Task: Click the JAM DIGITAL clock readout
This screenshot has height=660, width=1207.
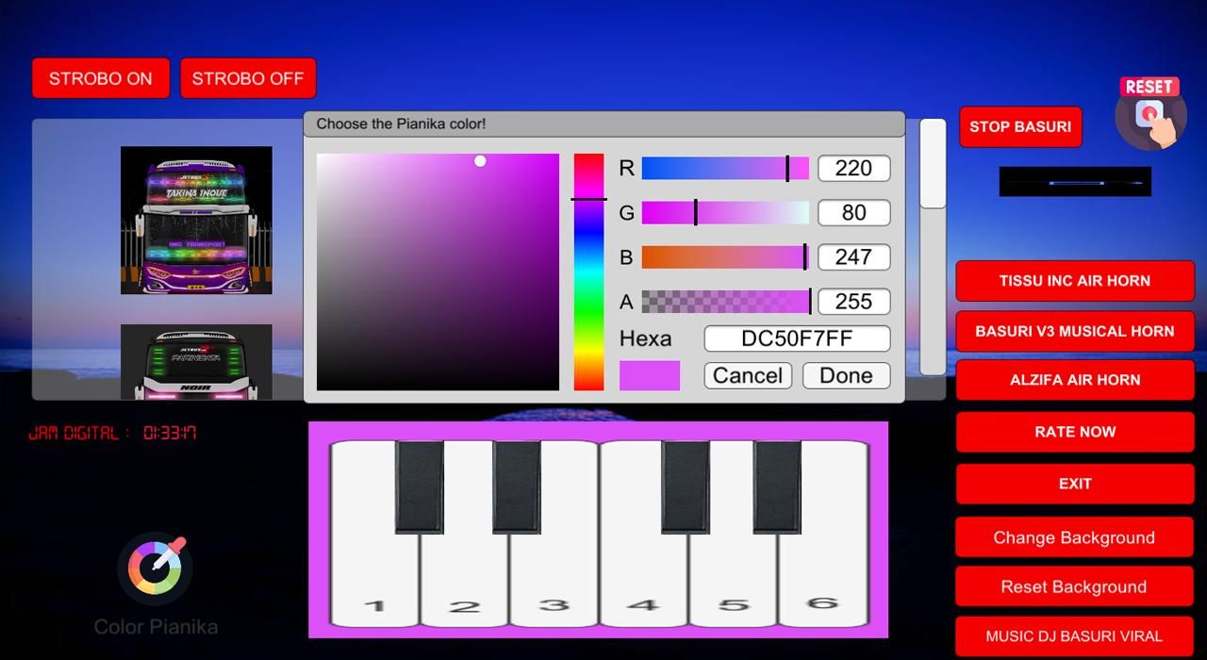Action: 113,433
